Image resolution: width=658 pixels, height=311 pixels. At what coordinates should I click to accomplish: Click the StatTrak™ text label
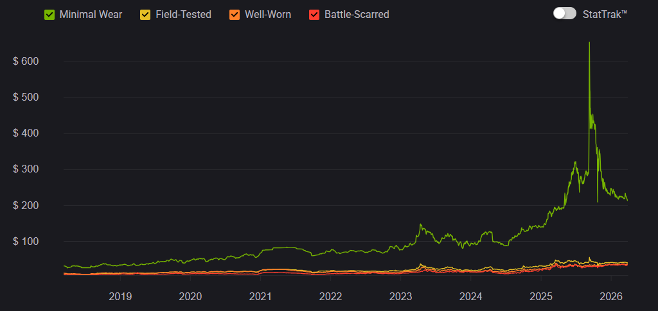pyautogui.click(x=604, y=14)
